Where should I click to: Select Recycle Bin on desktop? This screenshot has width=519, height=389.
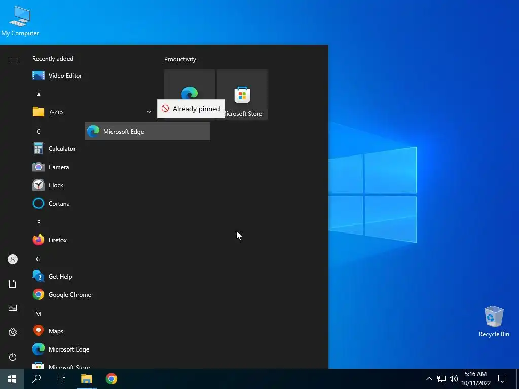494,322
